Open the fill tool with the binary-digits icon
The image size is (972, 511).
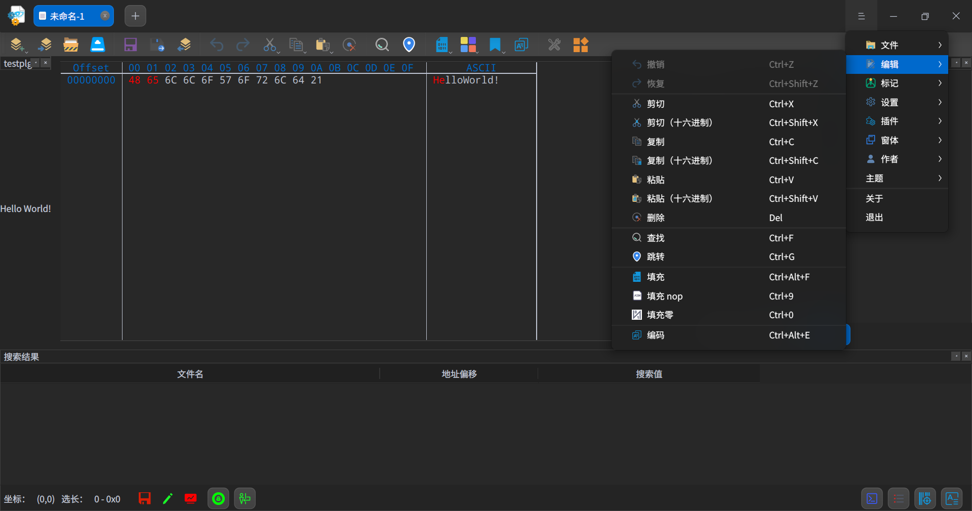[442, 45]
